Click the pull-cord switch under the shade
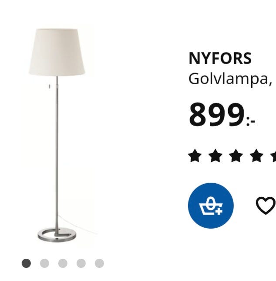 pos(49,86)
